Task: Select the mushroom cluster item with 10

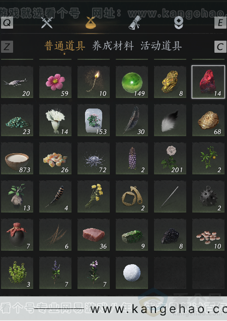Action: [x=208, y=235]
